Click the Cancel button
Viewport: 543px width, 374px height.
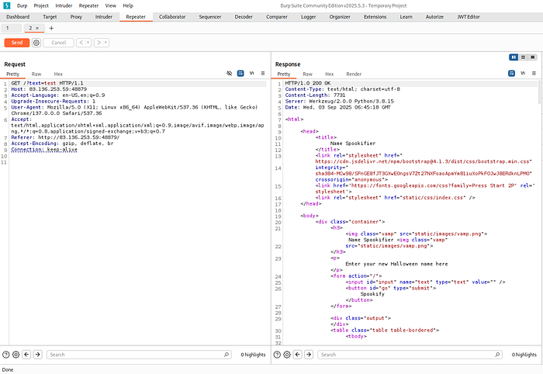58,43
